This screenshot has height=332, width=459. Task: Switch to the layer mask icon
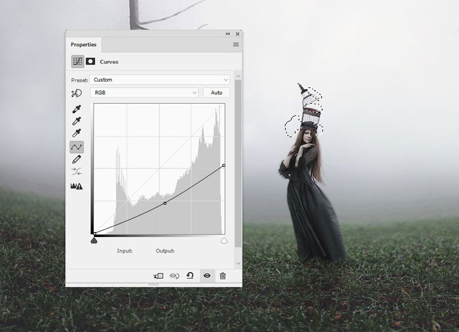click(x=91, y=61)
